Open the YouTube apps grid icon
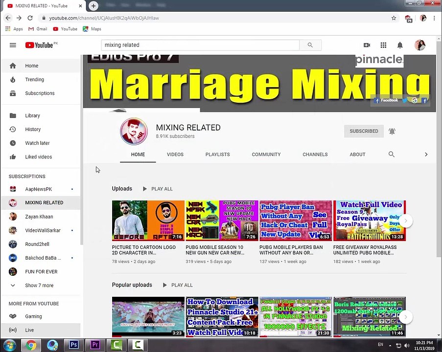Viewport: 442px width, 352px height. [383, 45]
